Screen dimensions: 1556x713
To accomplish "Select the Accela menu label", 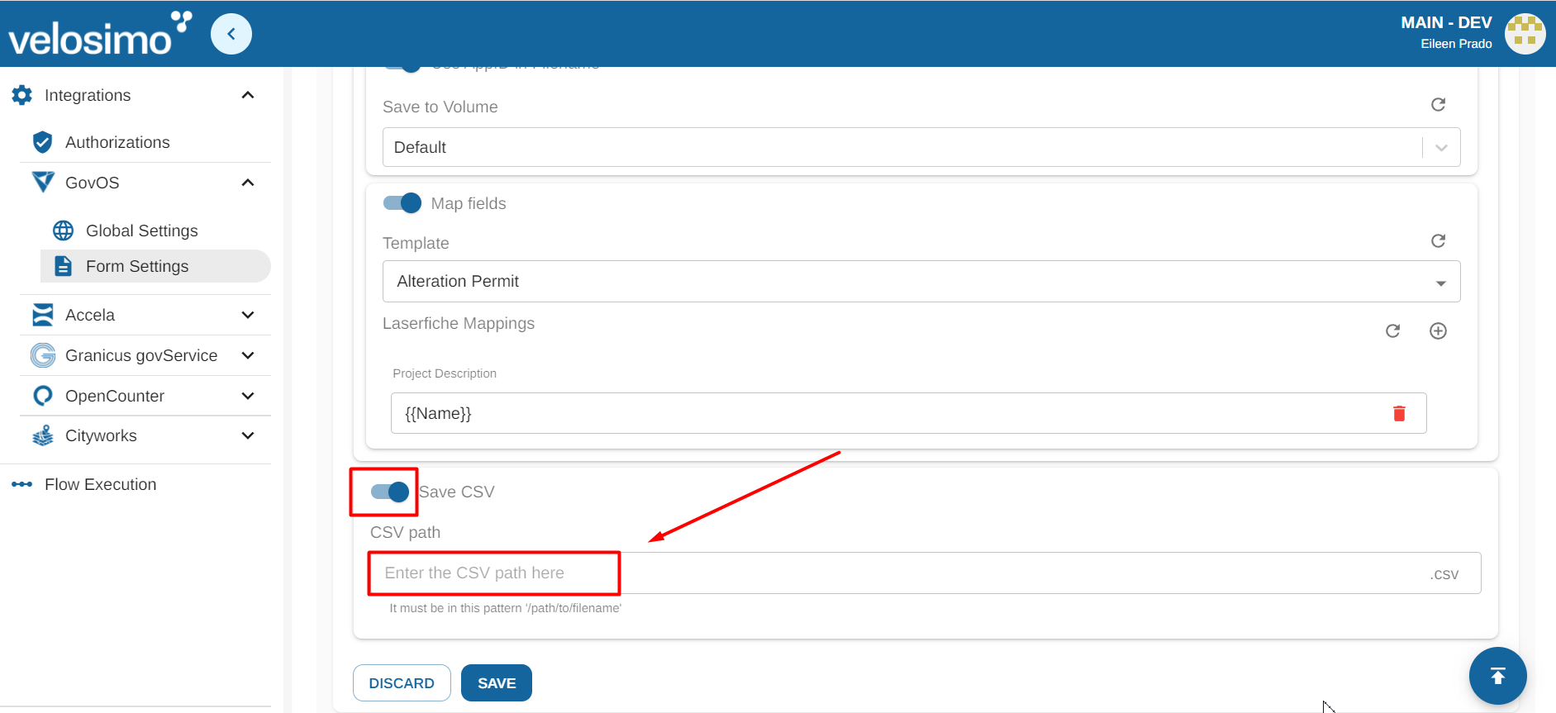I will point(90,315).
